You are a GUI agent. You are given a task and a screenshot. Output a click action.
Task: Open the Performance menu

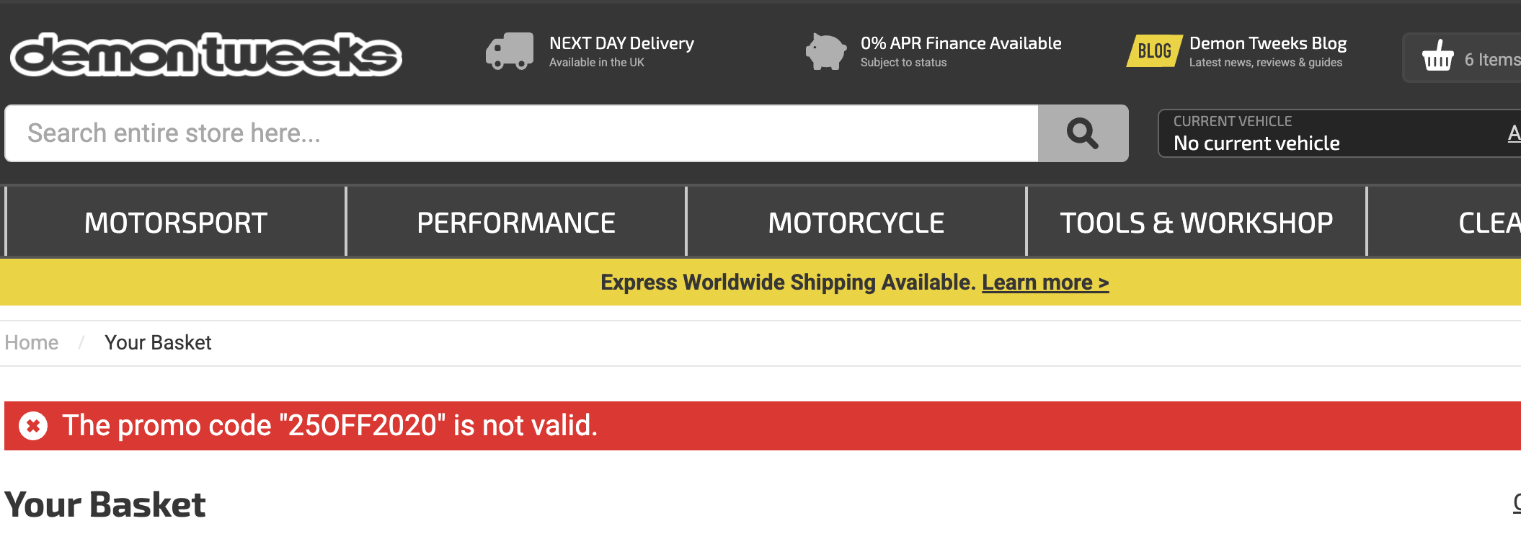tap(516, 222)
